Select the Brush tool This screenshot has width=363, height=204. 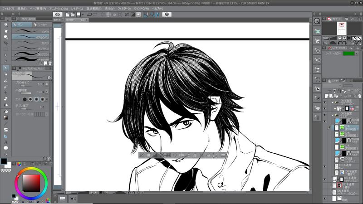pos(6,81)
